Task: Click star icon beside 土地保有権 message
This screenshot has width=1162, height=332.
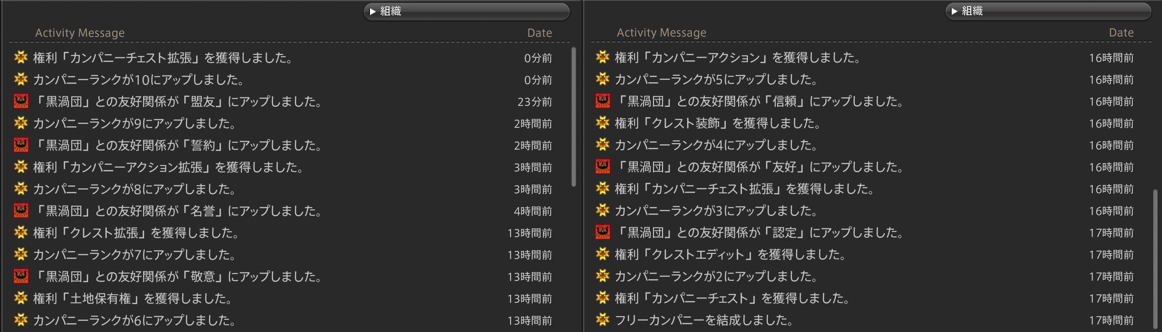Action: pyautogui.click(x=21, y=298)
